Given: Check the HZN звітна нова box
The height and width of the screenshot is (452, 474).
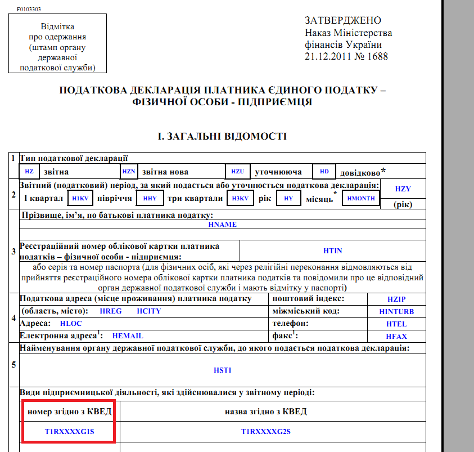Looking at the screenshot, I should pos(129,172).
